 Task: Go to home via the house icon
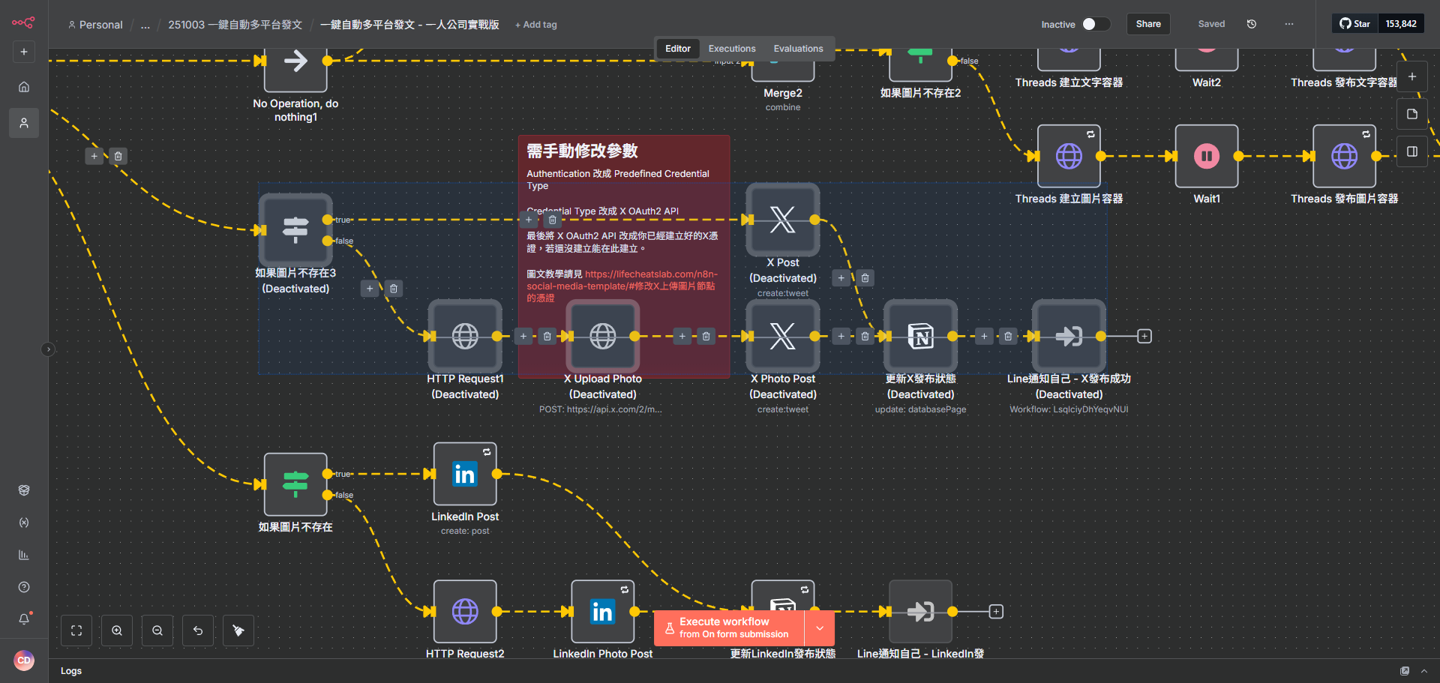(x=23, y=86)
